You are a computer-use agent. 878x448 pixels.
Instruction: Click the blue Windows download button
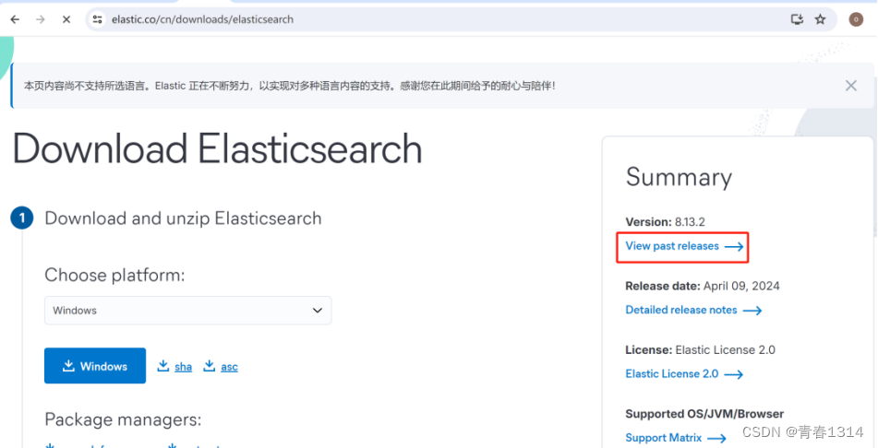(95, 366)
